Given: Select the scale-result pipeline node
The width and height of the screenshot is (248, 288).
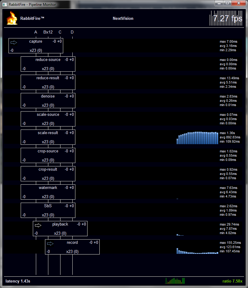Looking at the screenshot, I should point(48,137).
